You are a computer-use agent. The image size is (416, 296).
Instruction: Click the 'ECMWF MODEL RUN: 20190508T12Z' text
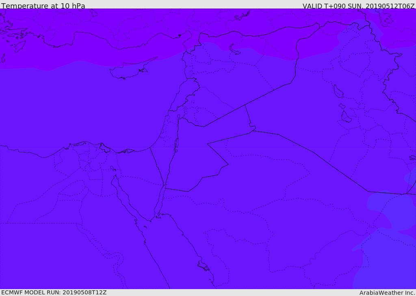(x=54, y=292)
